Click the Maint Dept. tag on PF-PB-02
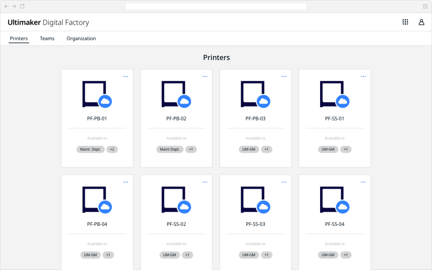432x270 pixels. coord(170,149)
